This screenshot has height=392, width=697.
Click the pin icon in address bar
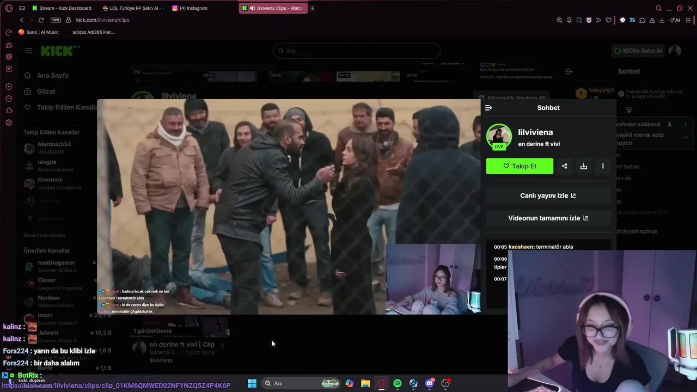(569, 20)
